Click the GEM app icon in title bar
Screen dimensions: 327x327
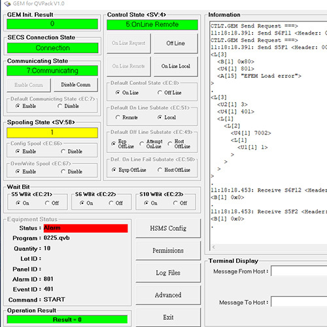click(x=7, y=3)
